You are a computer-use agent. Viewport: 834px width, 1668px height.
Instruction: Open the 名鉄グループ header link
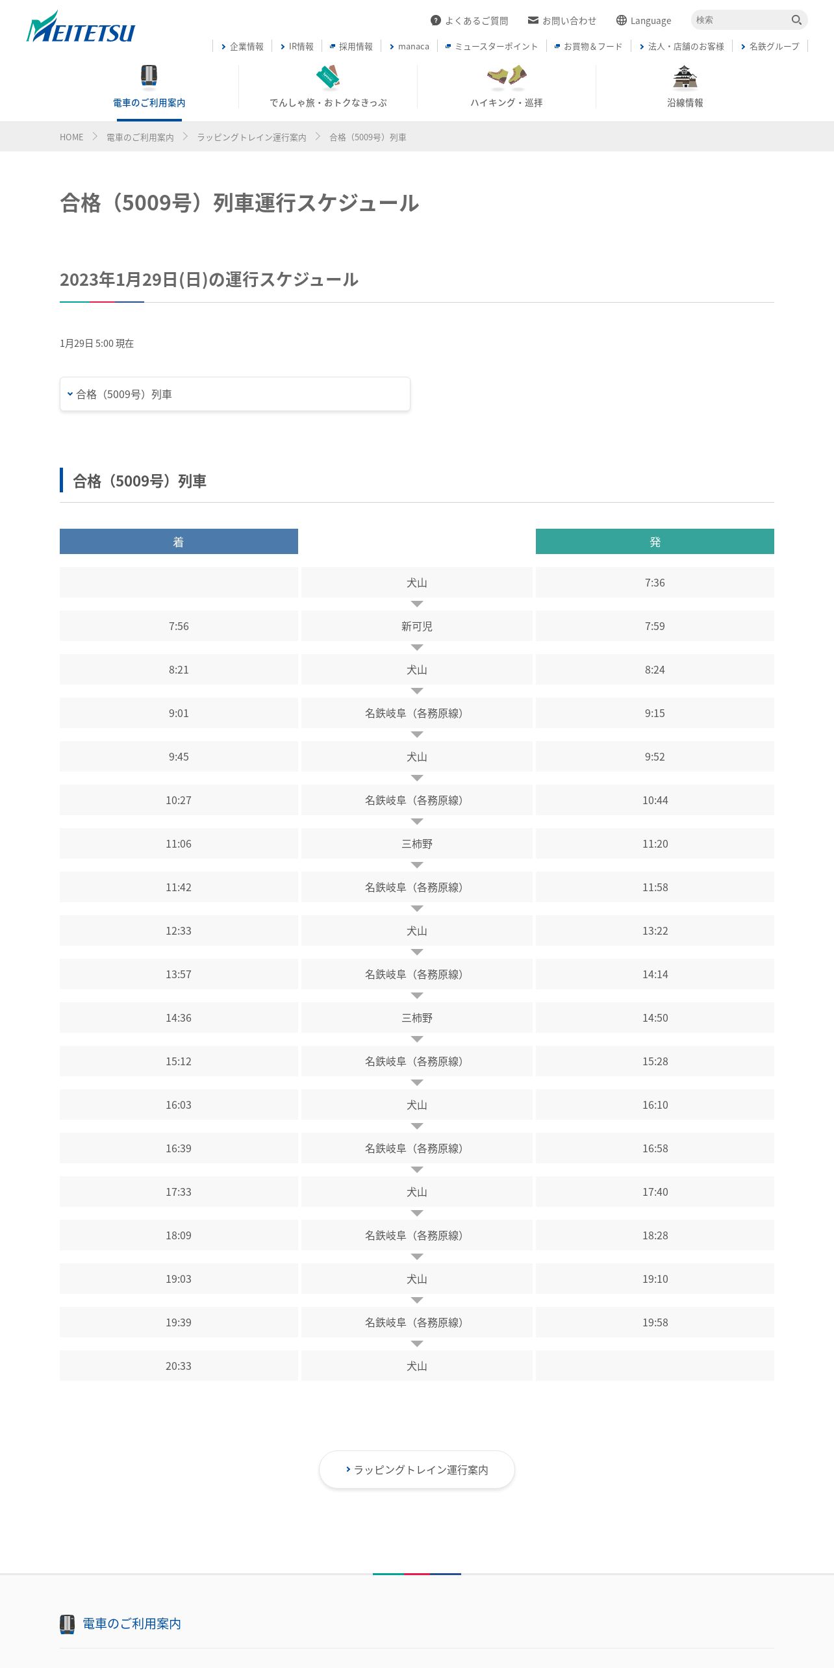click(770, 46)
